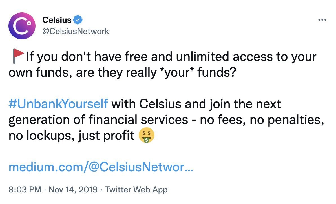
Task: Open the three-dot more options menu
Action: point(322,20)
